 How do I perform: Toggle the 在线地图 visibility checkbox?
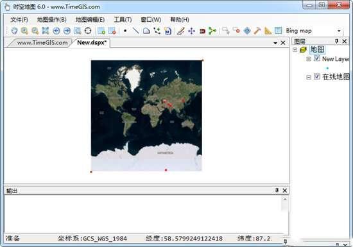coord(317,76)
